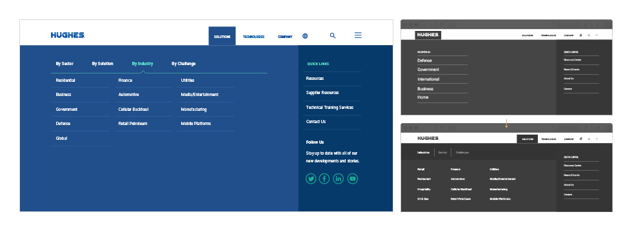This screenshot has height=232, width=632.
Task: Click the HUGHES logo in upper gray wireframe
Action: (428, 35)
